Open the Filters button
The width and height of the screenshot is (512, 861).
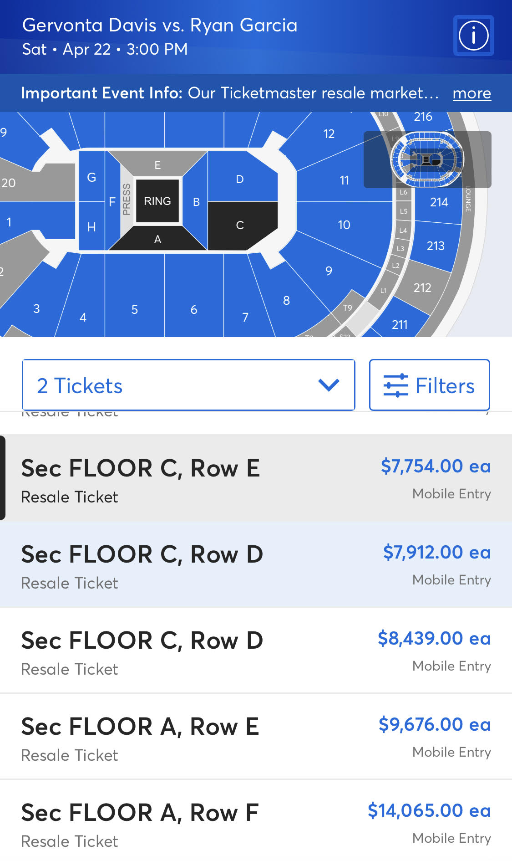[x=429, y=385]
